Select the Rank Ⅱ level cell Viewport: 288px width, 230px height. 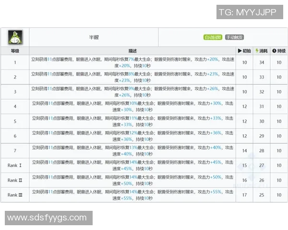pyautogui.click(x=15, y=180)
